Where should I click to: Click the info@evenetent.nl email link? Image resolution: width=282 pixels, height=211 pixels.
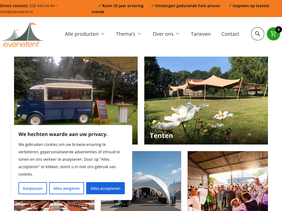tap(16, 12)
